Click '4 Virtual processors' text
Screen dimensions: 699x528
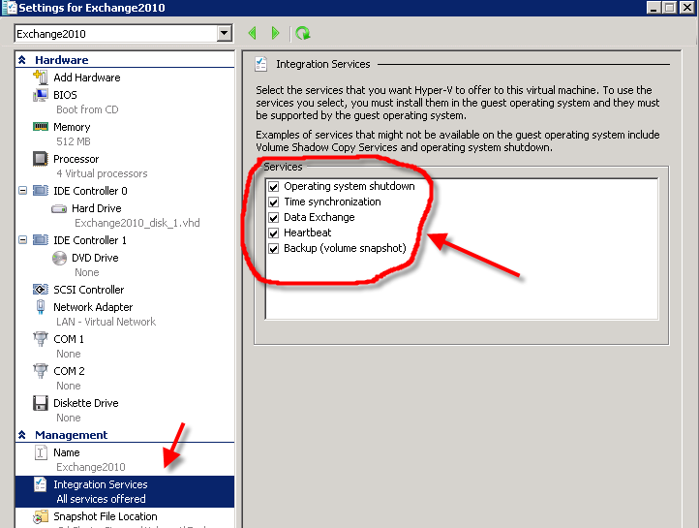[102, 173]
